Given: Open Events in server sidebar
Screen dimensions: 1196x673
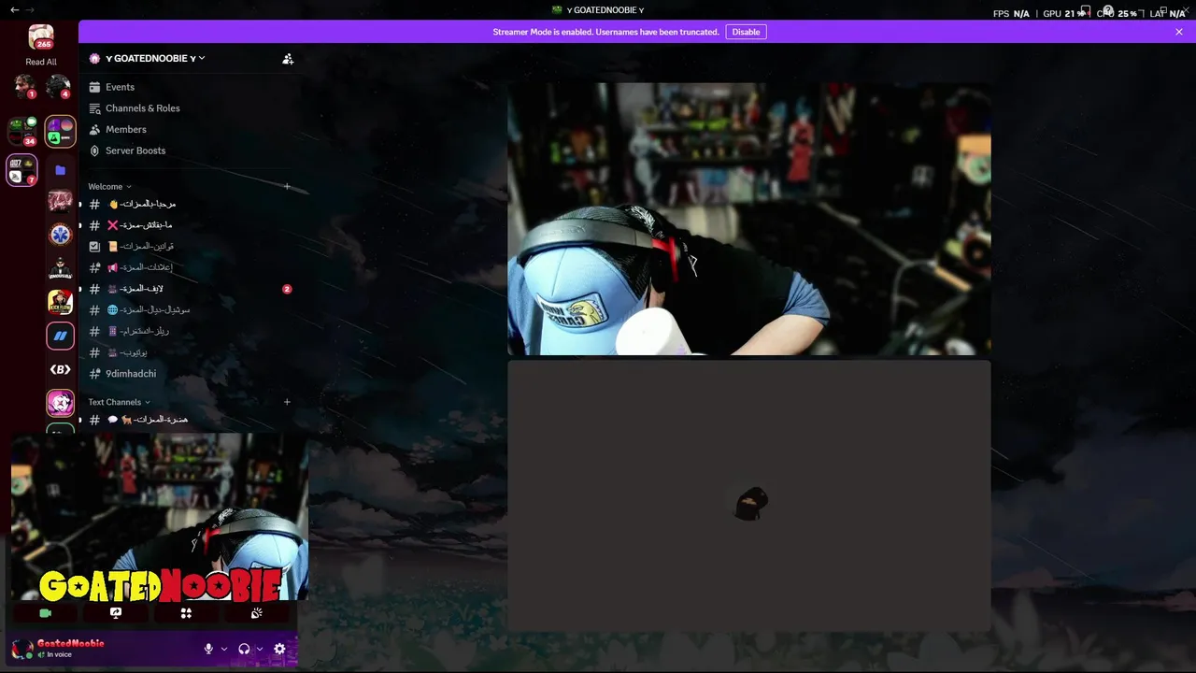Looking at the screenshot, I should click(120, 87).
